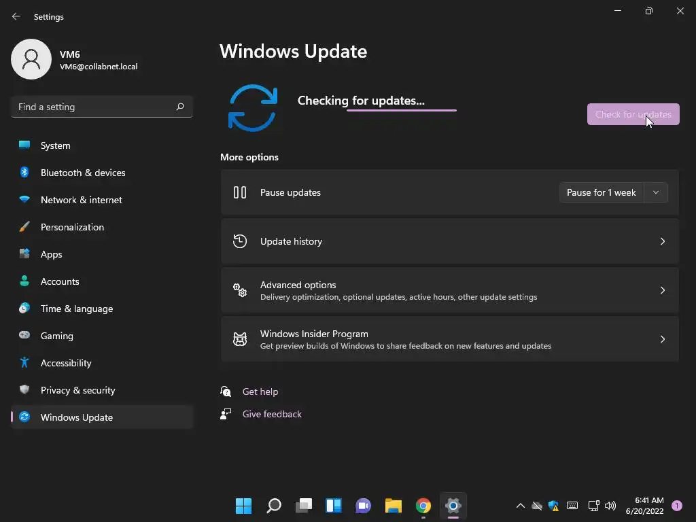This screenshot has width=696, height=522.
Task: Go to Bluetooth & devices settings
Action: tap(102, 172)
